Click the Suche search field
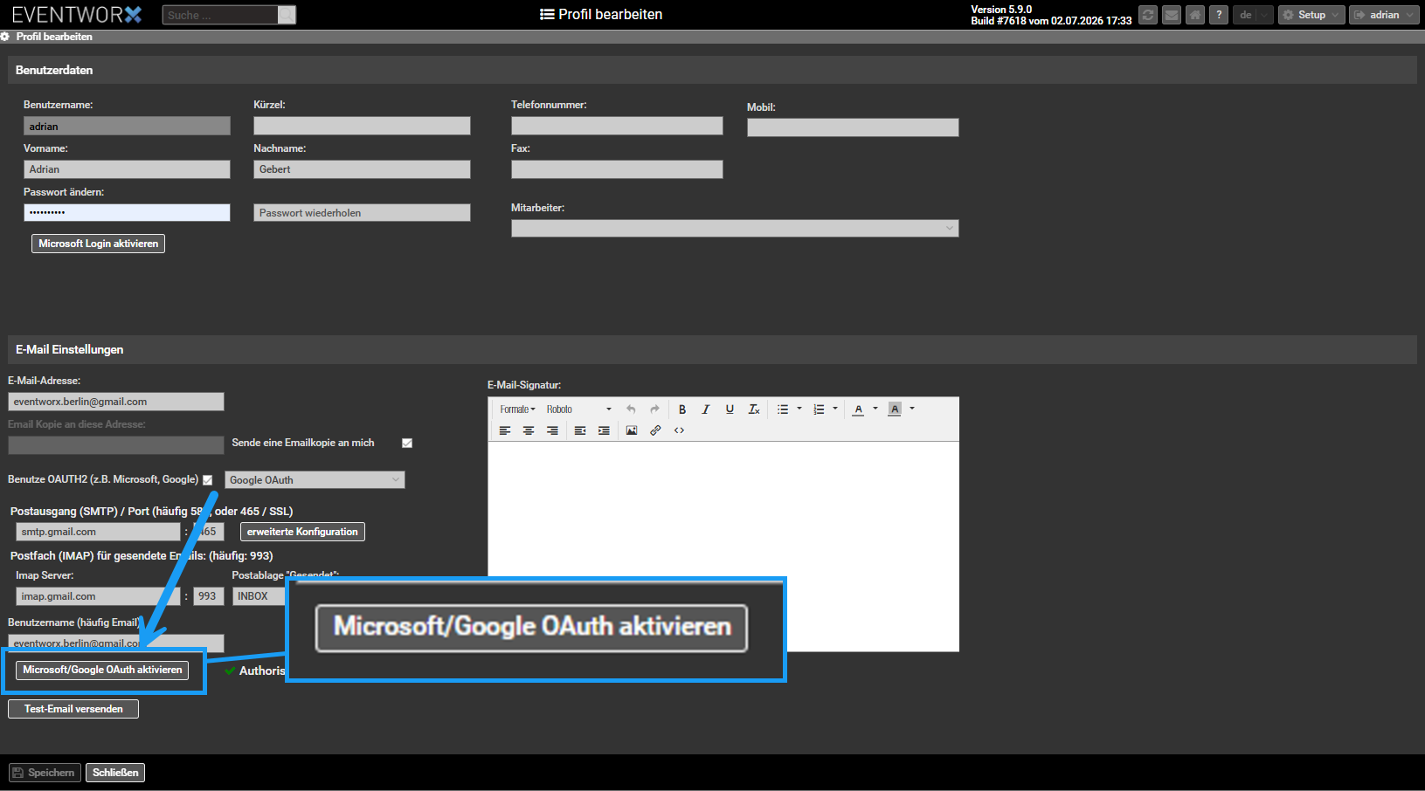 tap(220, 15)
